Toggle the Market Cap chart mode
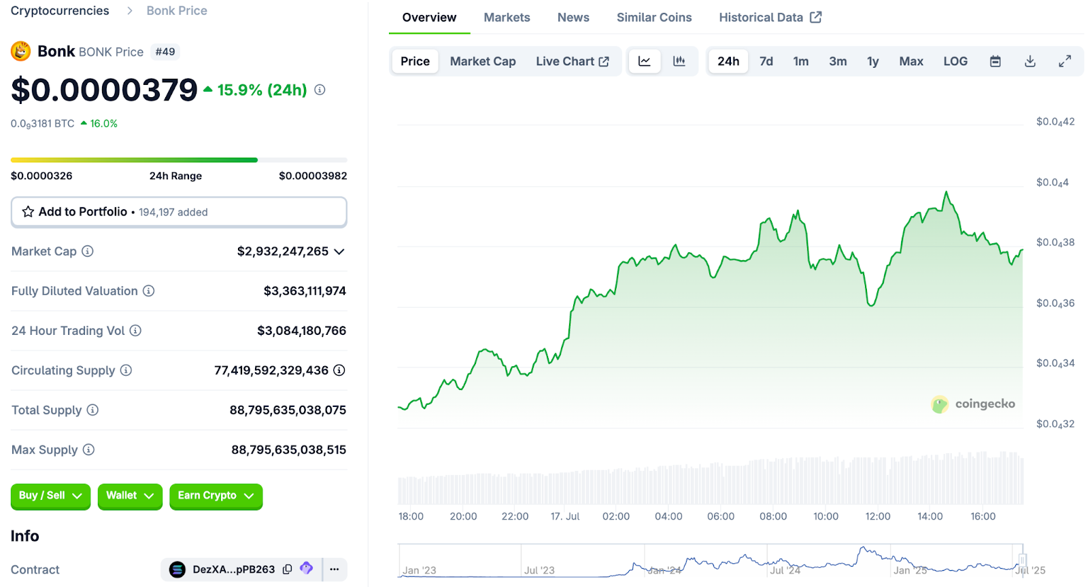The image size is (1088, 587). pos(483,61)
